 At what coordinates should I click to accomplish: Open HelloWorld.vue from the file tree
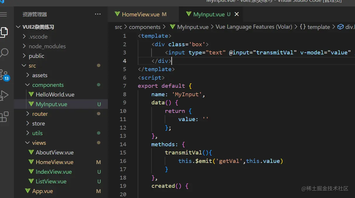pyautogui.click(x=52, y=94)
